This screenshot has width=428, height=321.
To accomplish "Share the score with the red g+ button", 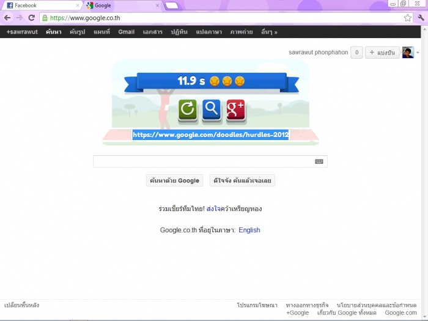I will coord(235,109).
